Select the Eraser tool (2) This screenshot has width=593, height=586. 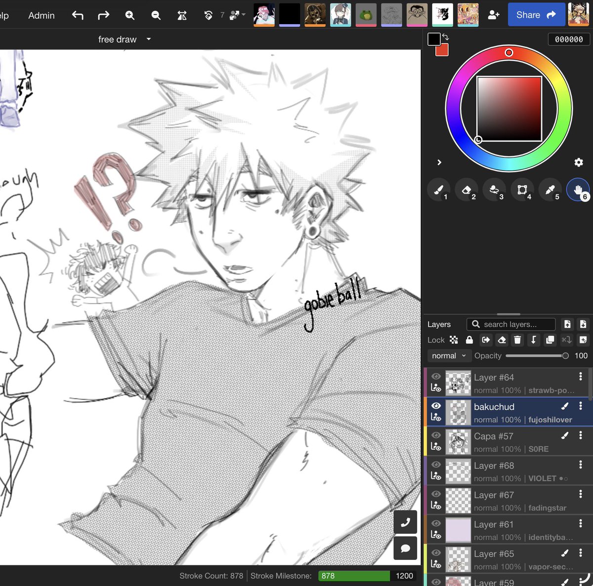(x=466, y=190)
